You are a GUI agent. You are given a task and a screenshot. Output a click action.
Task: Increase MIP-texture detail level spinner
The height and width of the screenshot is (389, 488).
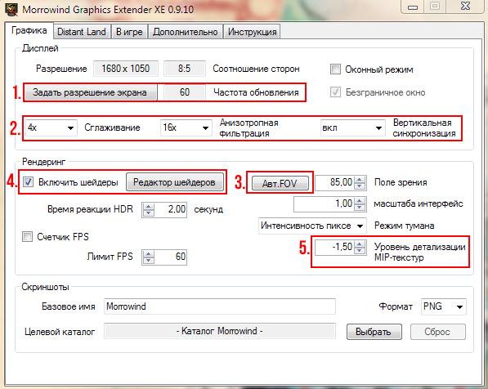360,244
